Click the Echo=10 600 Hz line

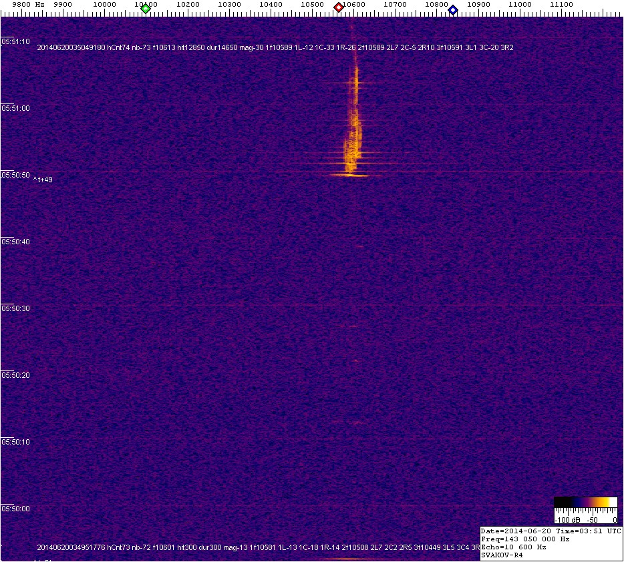point(513,547)
